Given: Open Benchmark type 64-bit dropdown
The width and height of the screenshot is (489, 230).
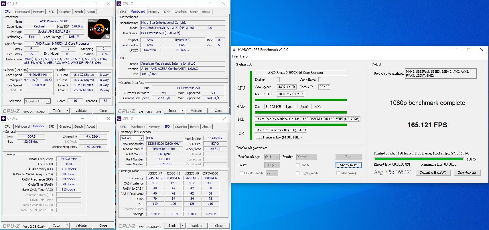Looking at the screenshot, I should click(x=272, y=157).
